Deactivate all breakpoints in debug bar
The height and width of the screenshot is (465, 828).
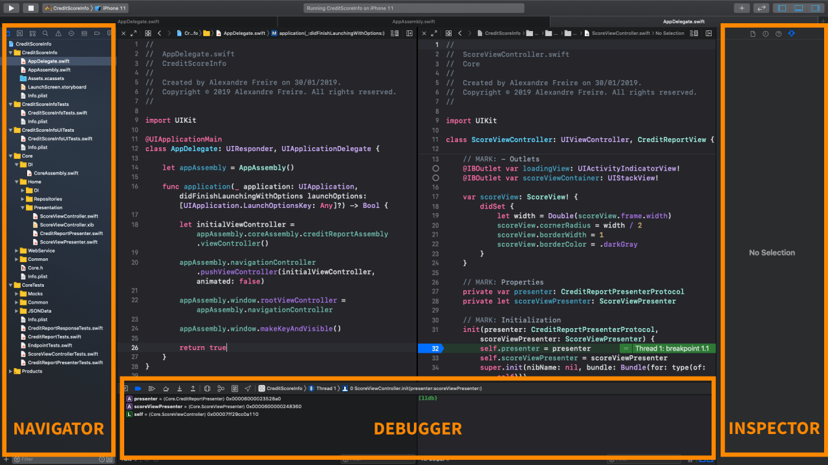pos(137,388)
